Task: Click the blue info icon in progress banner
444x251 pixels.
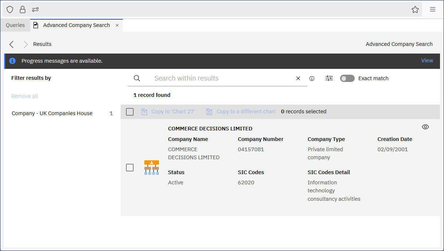Action: [x=12, y=61]
